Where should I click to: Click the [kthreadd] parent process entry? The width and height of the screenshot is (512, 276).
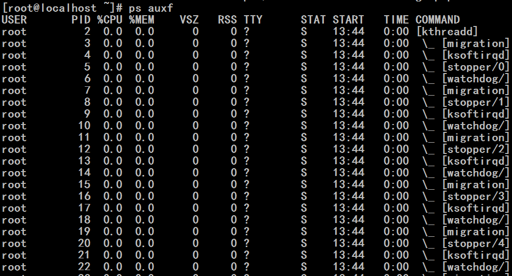(447, 32)
